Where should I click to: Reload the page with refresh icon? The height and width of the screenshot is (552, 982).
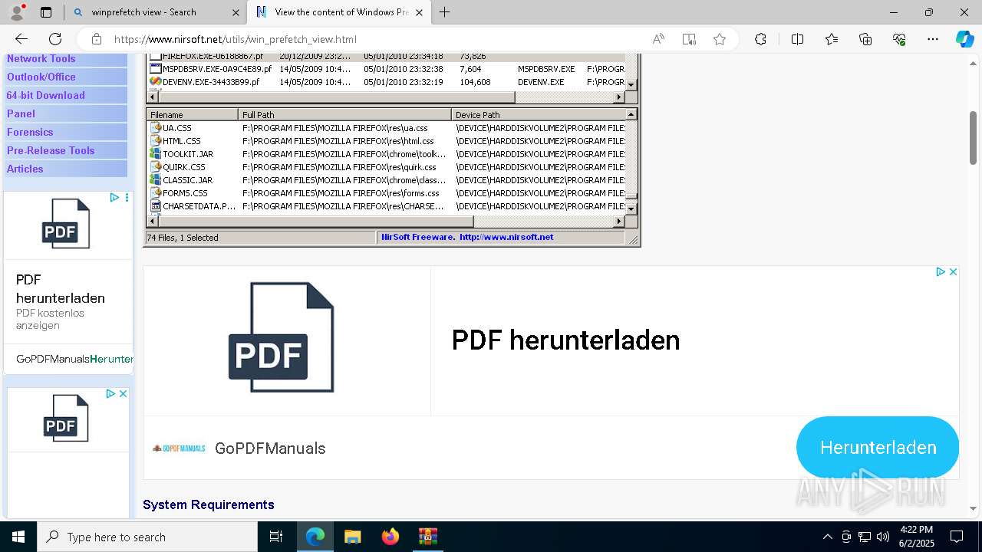55,39
